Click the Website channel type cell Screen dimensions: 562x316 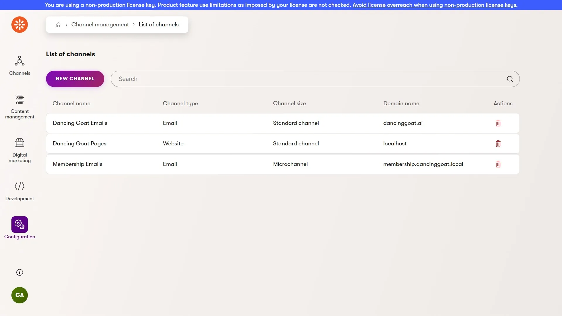pos(173,144)
